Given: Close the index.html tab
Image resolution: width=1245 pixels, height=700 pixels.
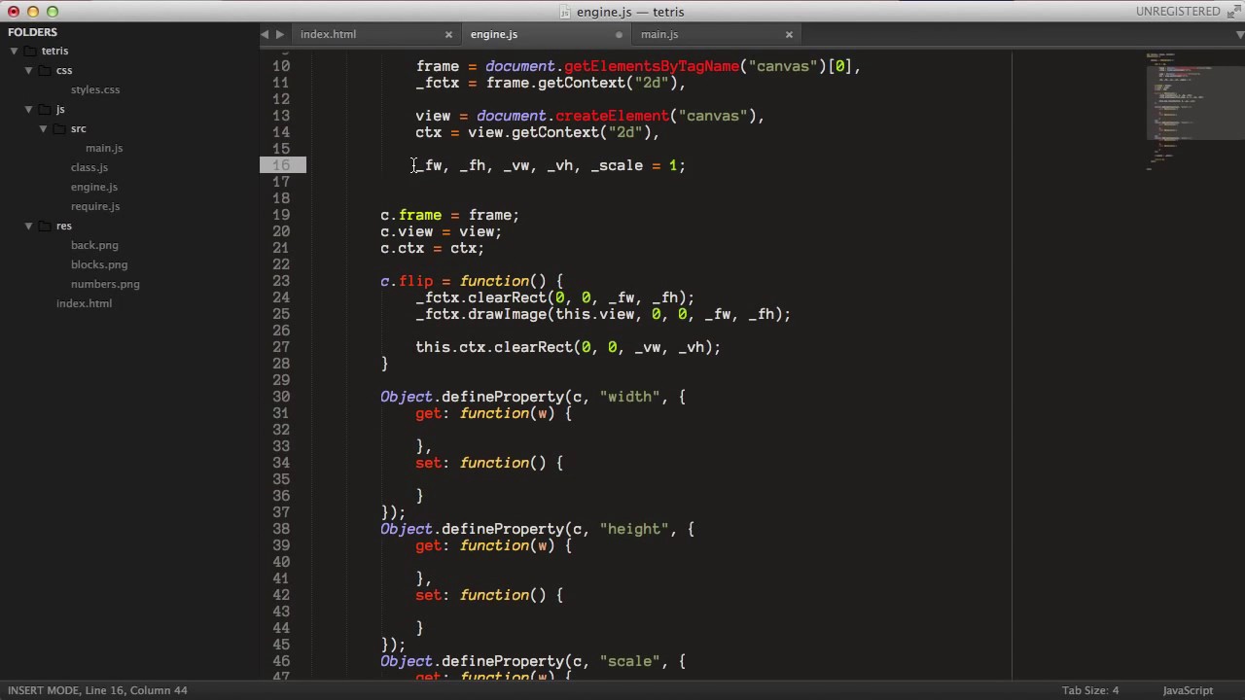Looking at the screenshot, I should (448, 34).
